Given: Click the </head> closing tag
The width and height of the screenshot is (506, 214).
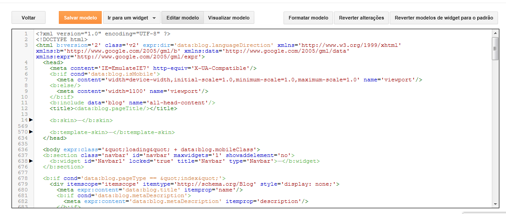Looking at the screenshot, I should [55, 138].
